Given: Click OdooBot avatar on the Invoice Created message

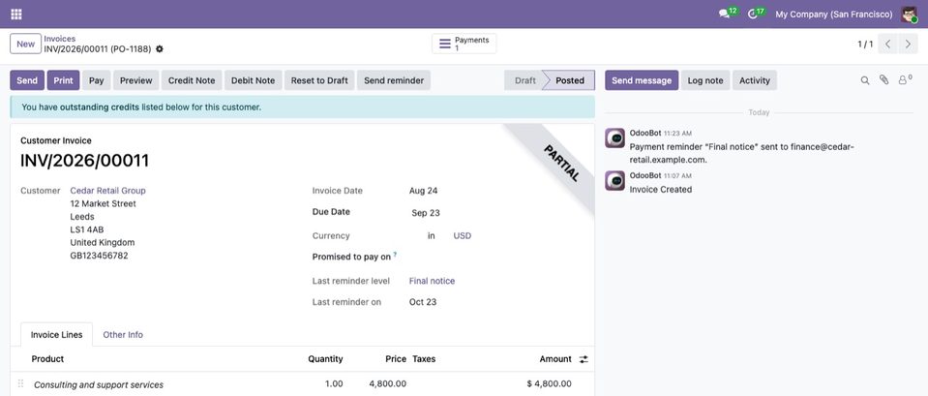Looking at the screenshot, I should (x=614, y=180).
